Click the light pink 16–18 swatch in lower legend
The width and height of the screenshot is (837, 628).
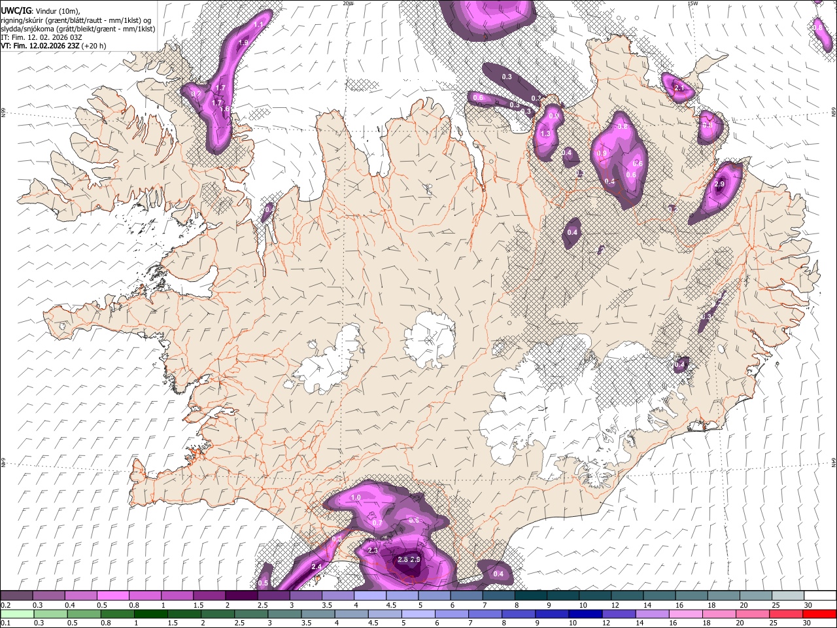coord(686,614)
